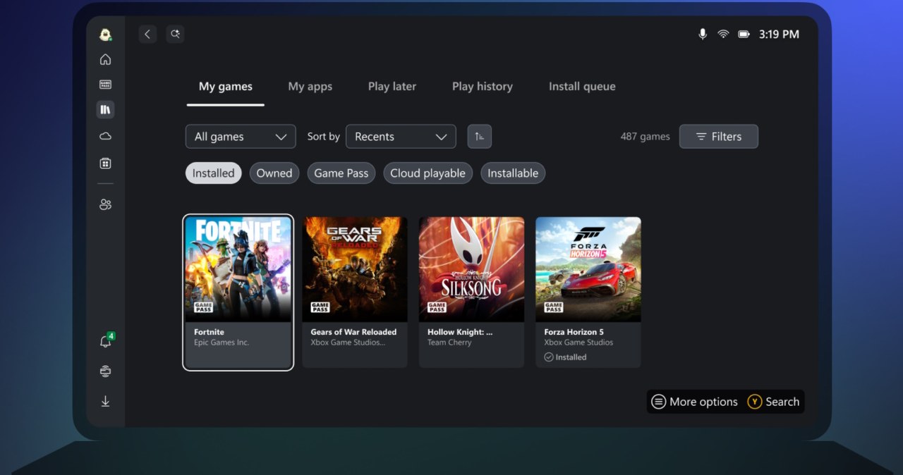903x475 pixels.
Task: Click the back arrow at top left
Action: click(x=147, y=34)
